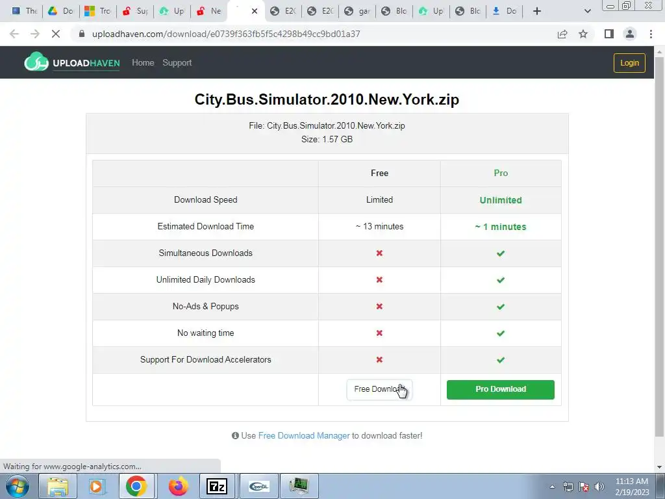
Task: Click the '~ 13 minutes' cell
Action: click(379, 227)
